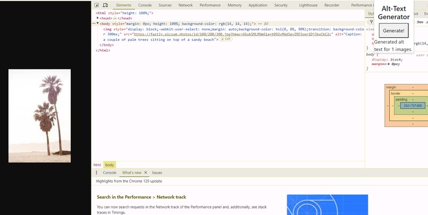Click the Chrome 129 update highlights text
This screenshot has width=428, height=215.
click(129, 181)
